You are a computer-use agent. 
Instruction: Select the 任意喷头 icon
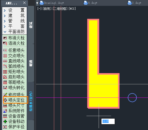(x=5, y=50)
